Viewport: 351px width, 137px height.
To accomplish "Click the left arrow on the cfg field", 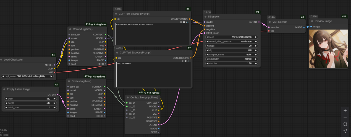I will (208, 50).
